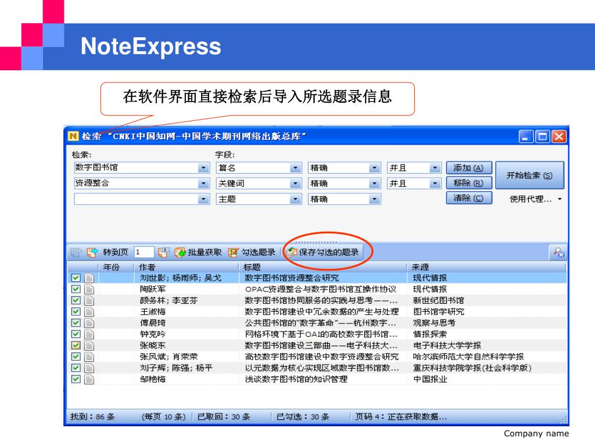Click document icon in 钟克吟 row

coord(89,334)
